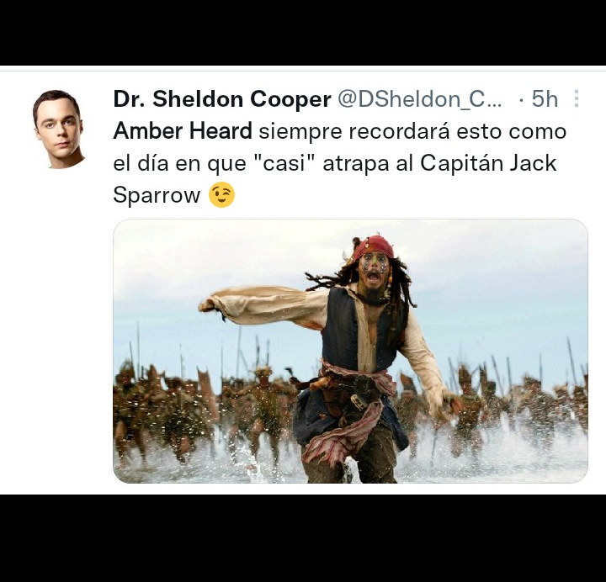Viewport: 606px width, 582px height.
Task: Click the bold Amber Heard keyword
Action: [x=183, y=130]
